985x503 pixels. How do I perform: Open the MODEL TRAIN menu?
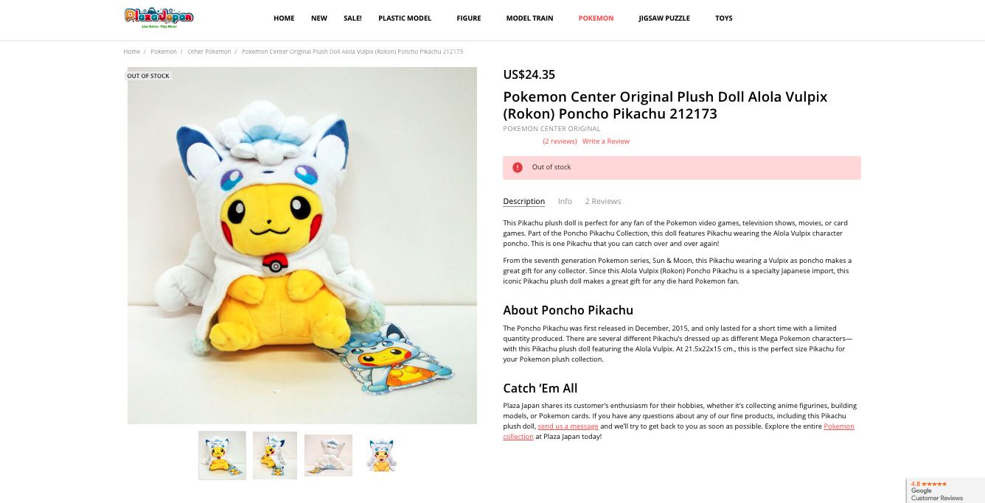coord(529,18)
